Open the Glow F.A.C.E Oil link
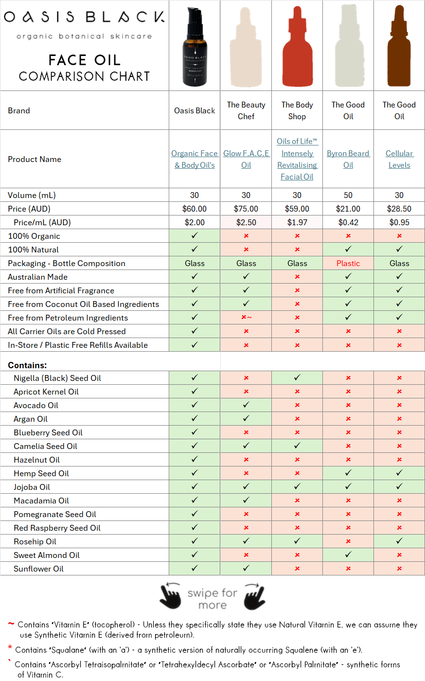 tap(246, 159)
